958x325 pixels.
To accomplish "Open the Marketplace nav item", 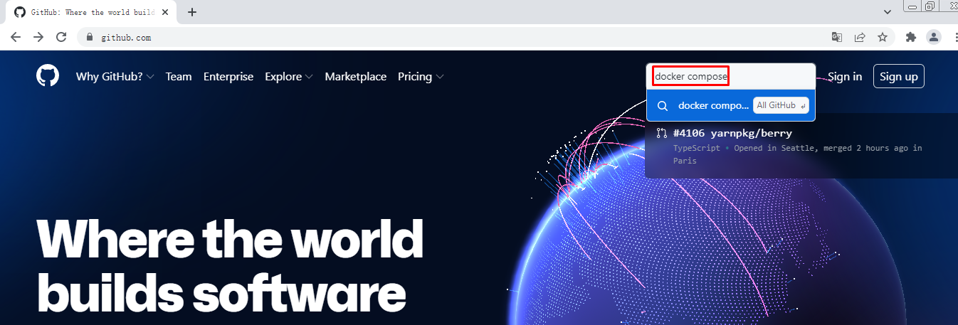I will (x=355, y=77).
